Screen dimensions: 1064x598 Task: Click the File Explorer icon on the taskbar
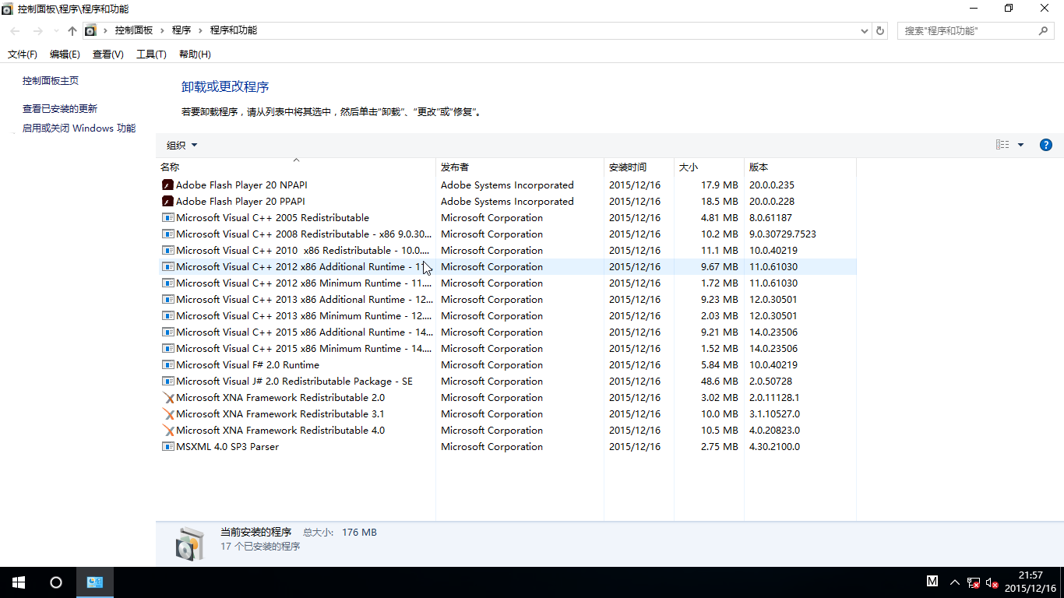(x=94, y=582)
